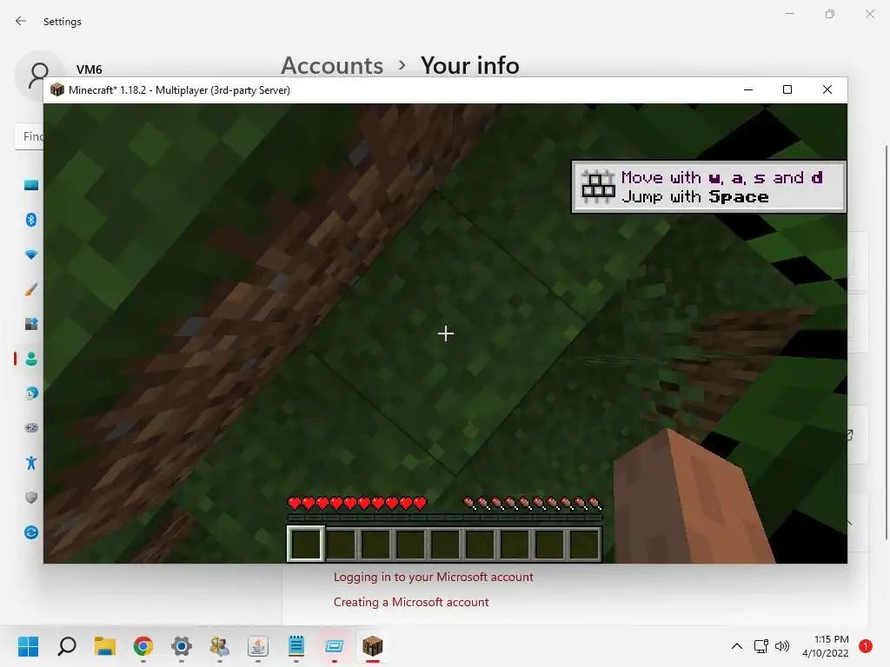
Task: Select first (highlighted) Minecraft hotbar slot
Action: coord(305,544)
